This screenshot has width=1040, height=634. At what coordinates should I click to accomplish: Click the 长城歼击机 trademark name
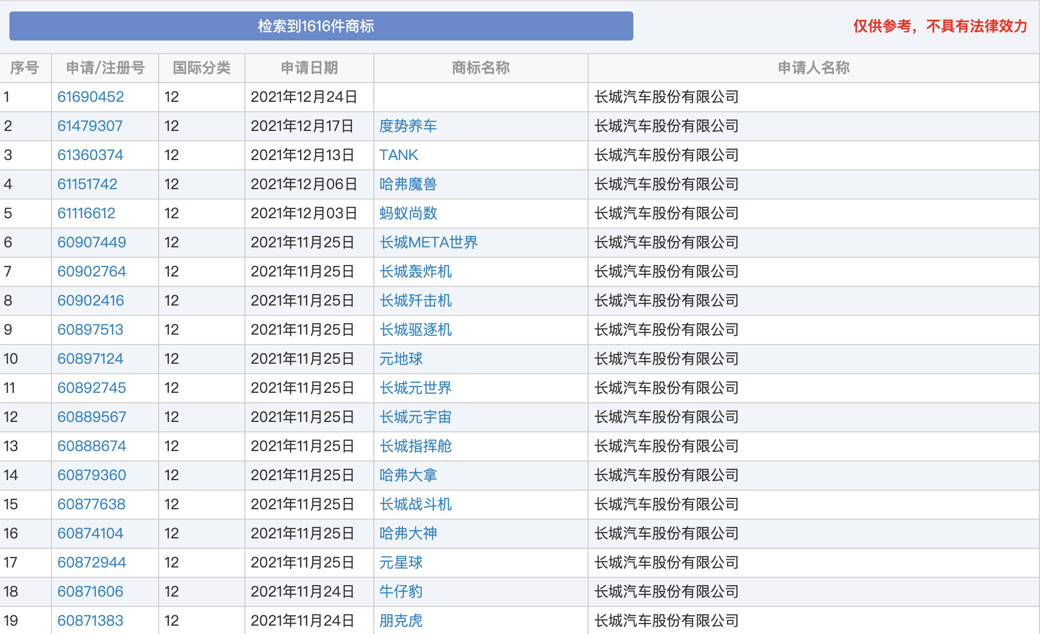pos(415,300)
